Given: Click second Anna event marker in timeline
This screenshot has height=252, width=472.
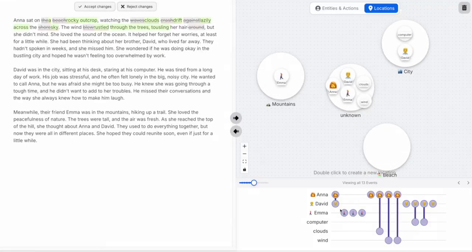Looking at the screenshot, I should pyautogui.click(x=371, y=195).
